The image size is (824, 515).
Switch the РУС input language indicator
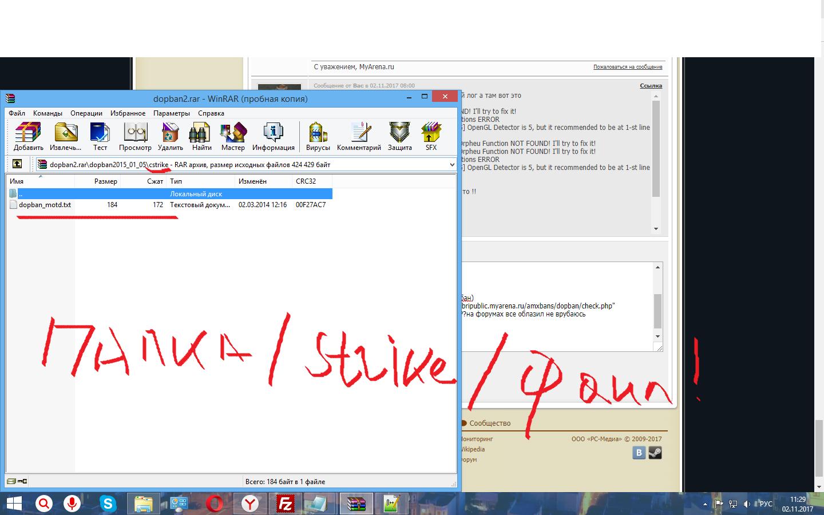[766, 504]
